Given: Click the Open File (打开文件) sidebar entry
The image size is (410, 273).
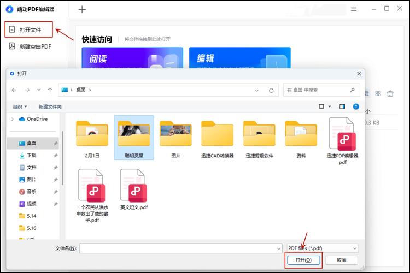Looking at the screenshot, I should tap(29, 29).
